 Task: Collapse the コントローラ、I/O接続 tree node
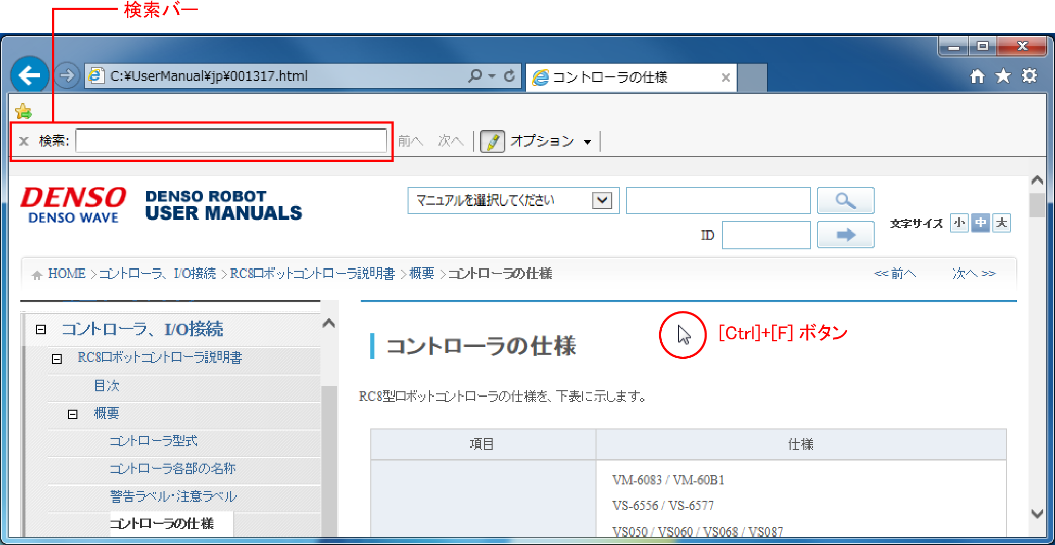41,330
